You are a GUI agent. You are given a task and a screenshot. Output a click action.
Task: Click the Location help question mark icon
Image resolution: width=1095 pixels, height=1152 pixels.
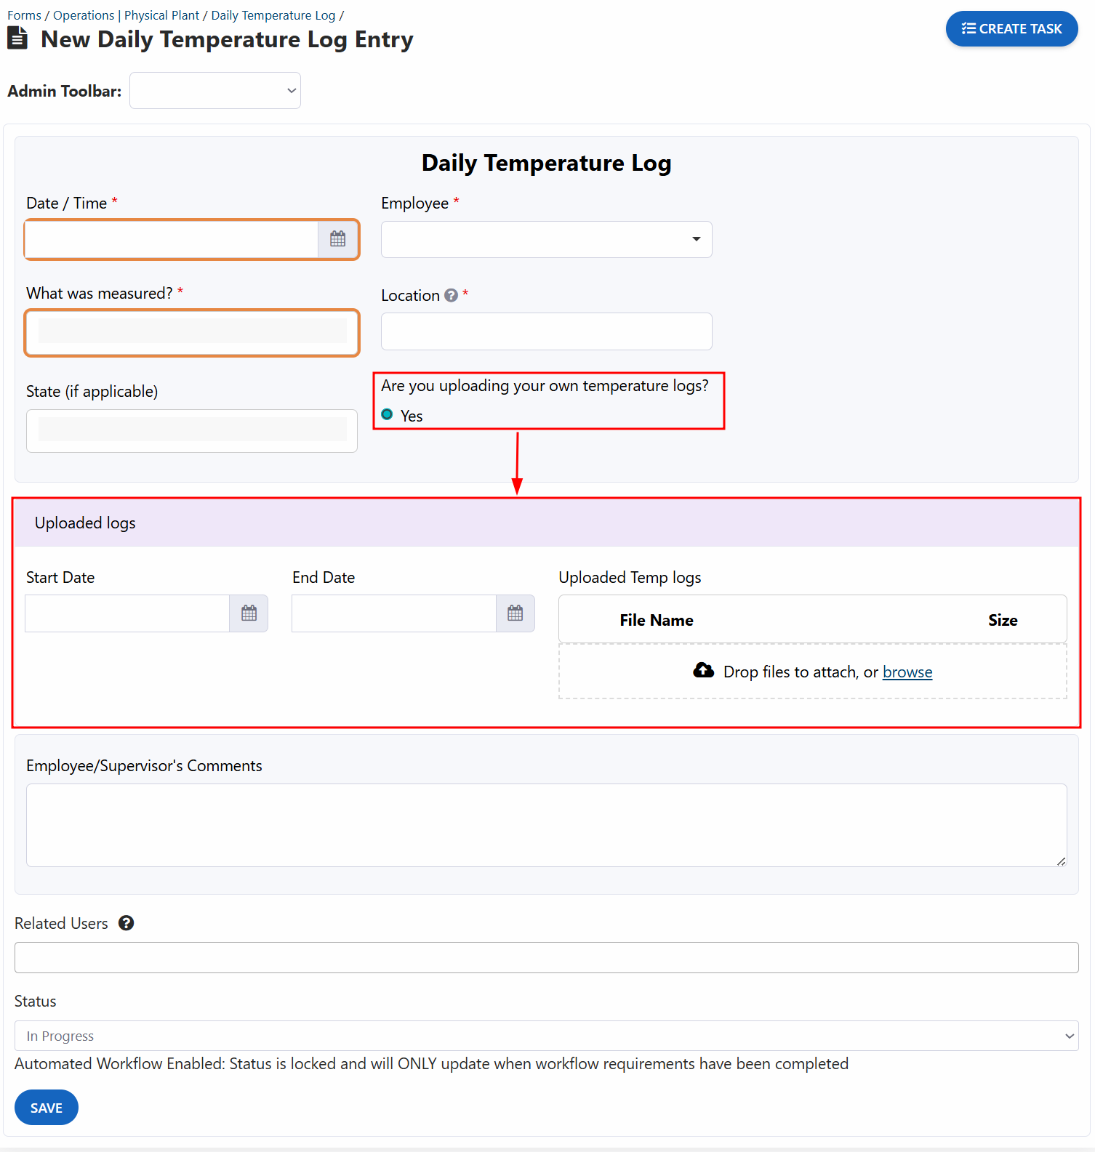451,295
